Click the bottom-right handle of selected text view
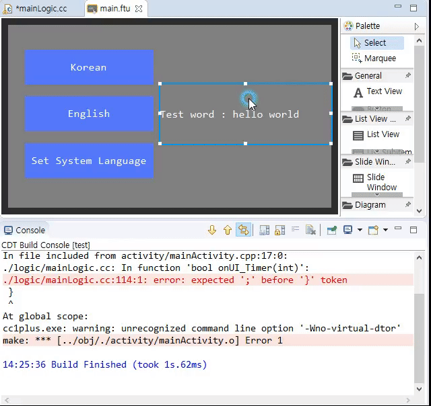This screenshot has height=406, width=431. [331, 143]
